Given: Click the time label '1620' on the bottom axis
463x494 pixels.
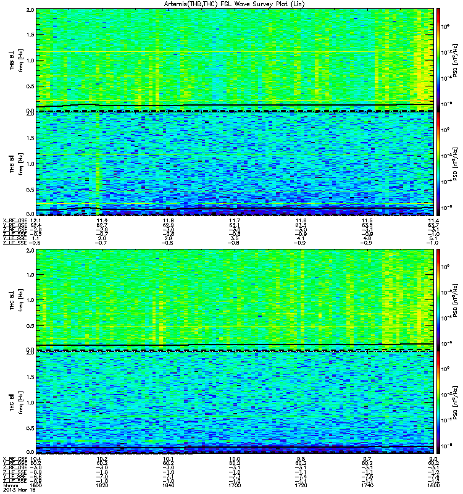Looking at the screenshot, I should point(102,485).
